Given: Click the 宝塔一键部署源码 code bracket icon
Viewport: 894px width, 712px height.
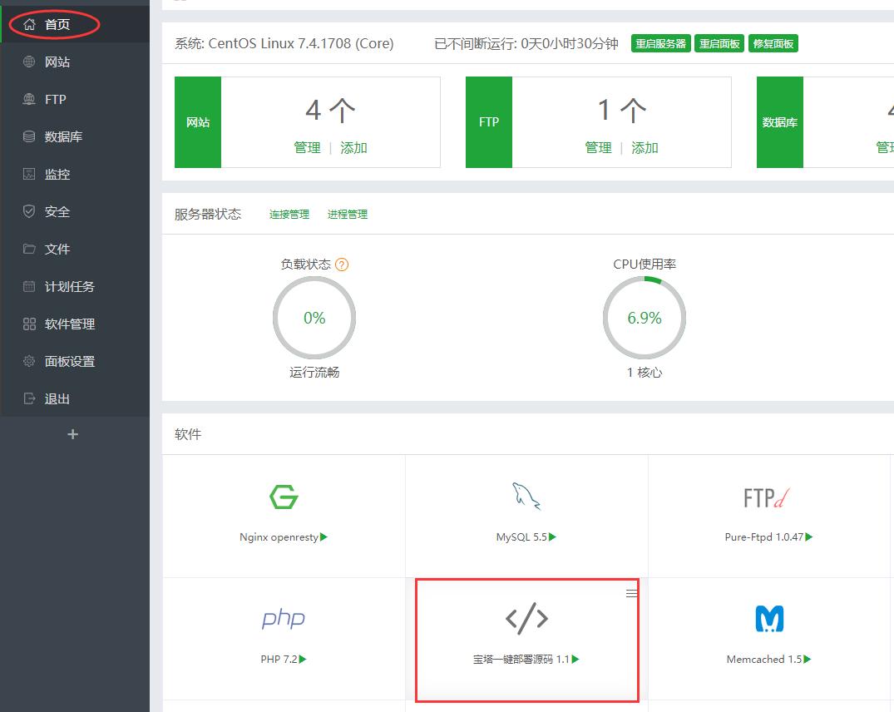Looking at the screenshot, I should pyautogui.click(x=526, y=619).
